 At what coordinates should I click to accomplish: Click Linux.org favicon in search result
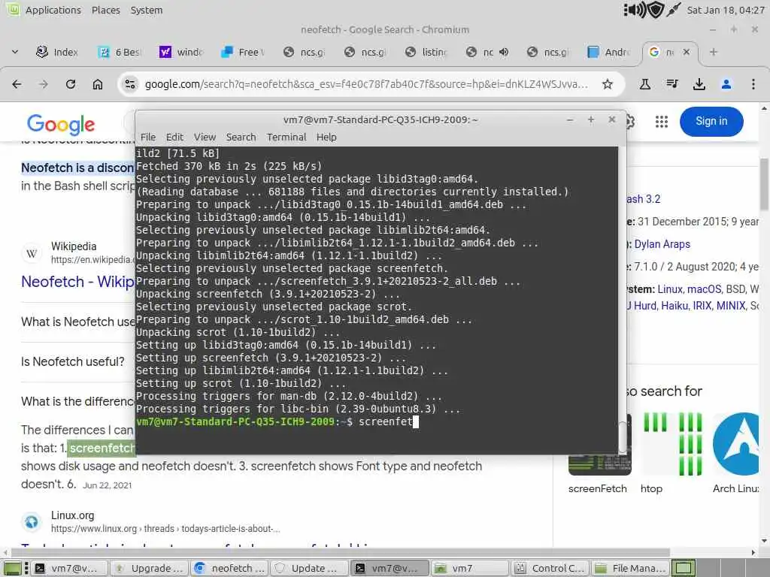pos(32,521)
